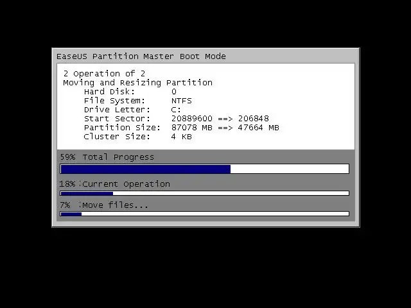Image resolution: width=411 pixels, height=308 pixels.
Task: Click the '47664 MB' new size
Action: coord(258,128)
